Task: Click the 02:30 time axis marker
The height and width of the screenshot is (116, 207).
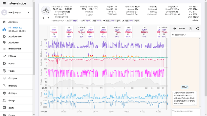Action: point(127,112)
